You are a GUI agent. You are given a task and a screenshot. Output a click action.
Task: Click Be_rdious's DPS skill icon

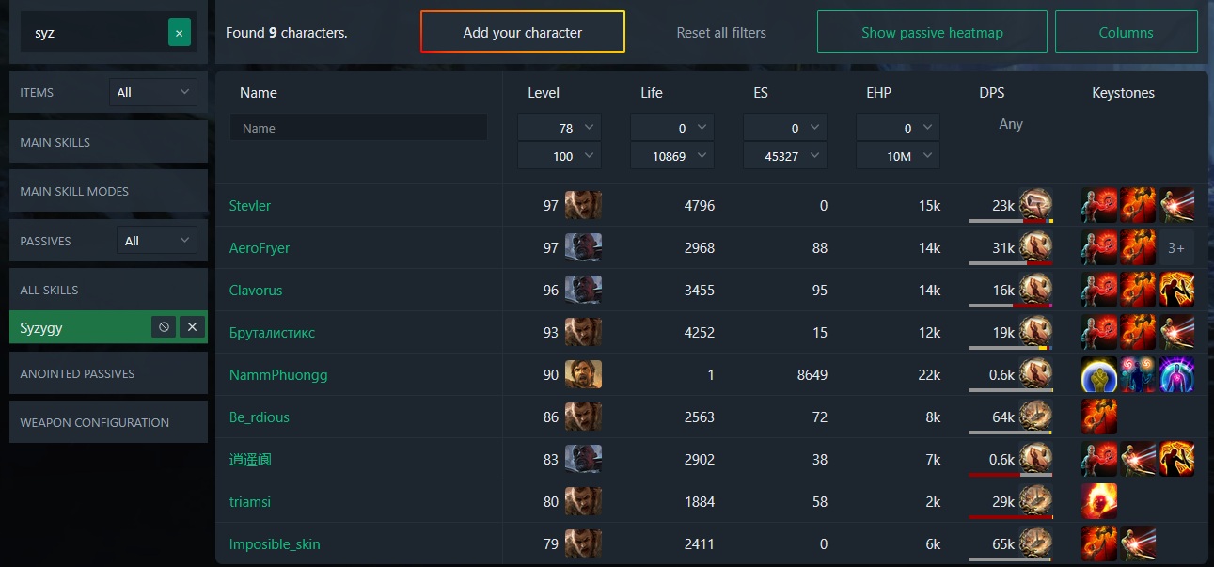coord(1035,416)
